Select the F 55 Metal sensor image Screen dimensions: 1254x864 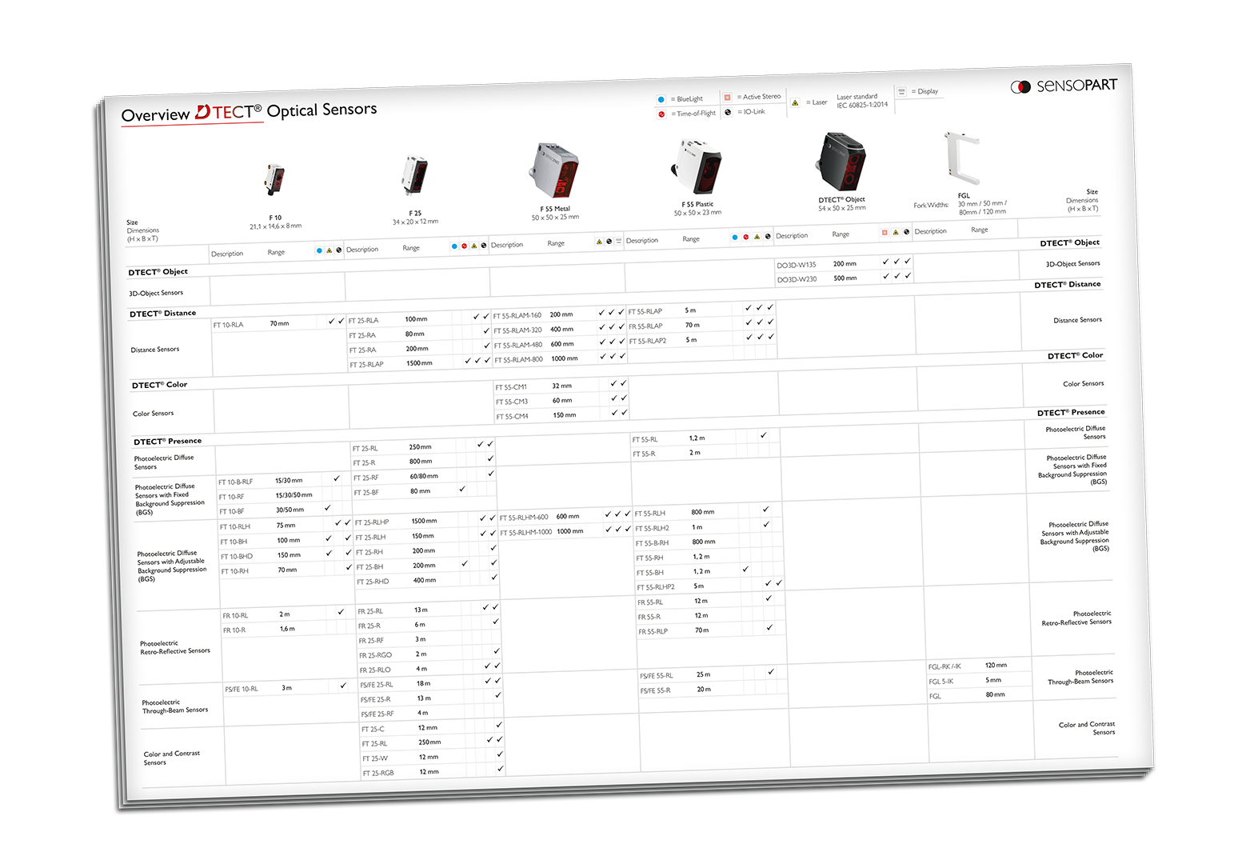[x=553, y=170]
